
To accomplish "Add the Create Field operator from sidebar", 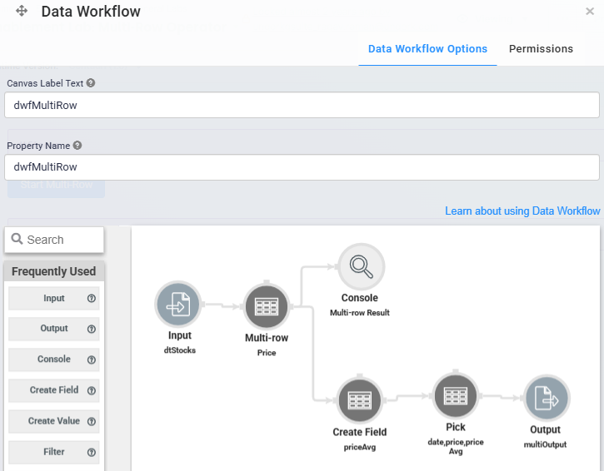I will pyautogui.click(x=54, y=390).
